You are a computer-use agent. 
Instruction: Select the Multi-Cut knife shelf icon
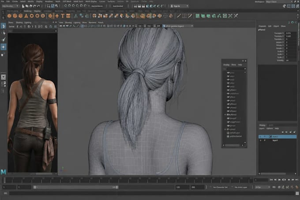point(179,16)
